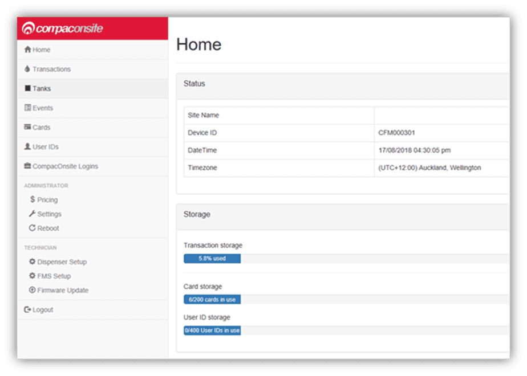
Task: Click the Timezone label cell
Action: tap(279, 168)
